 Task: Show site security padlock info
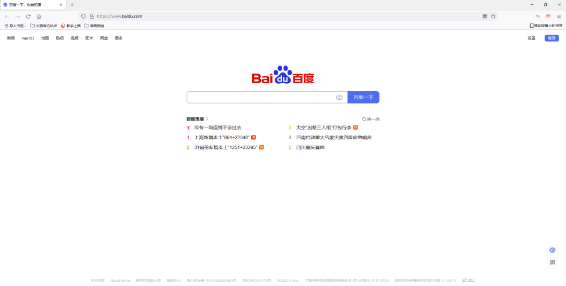click(91, 16)
